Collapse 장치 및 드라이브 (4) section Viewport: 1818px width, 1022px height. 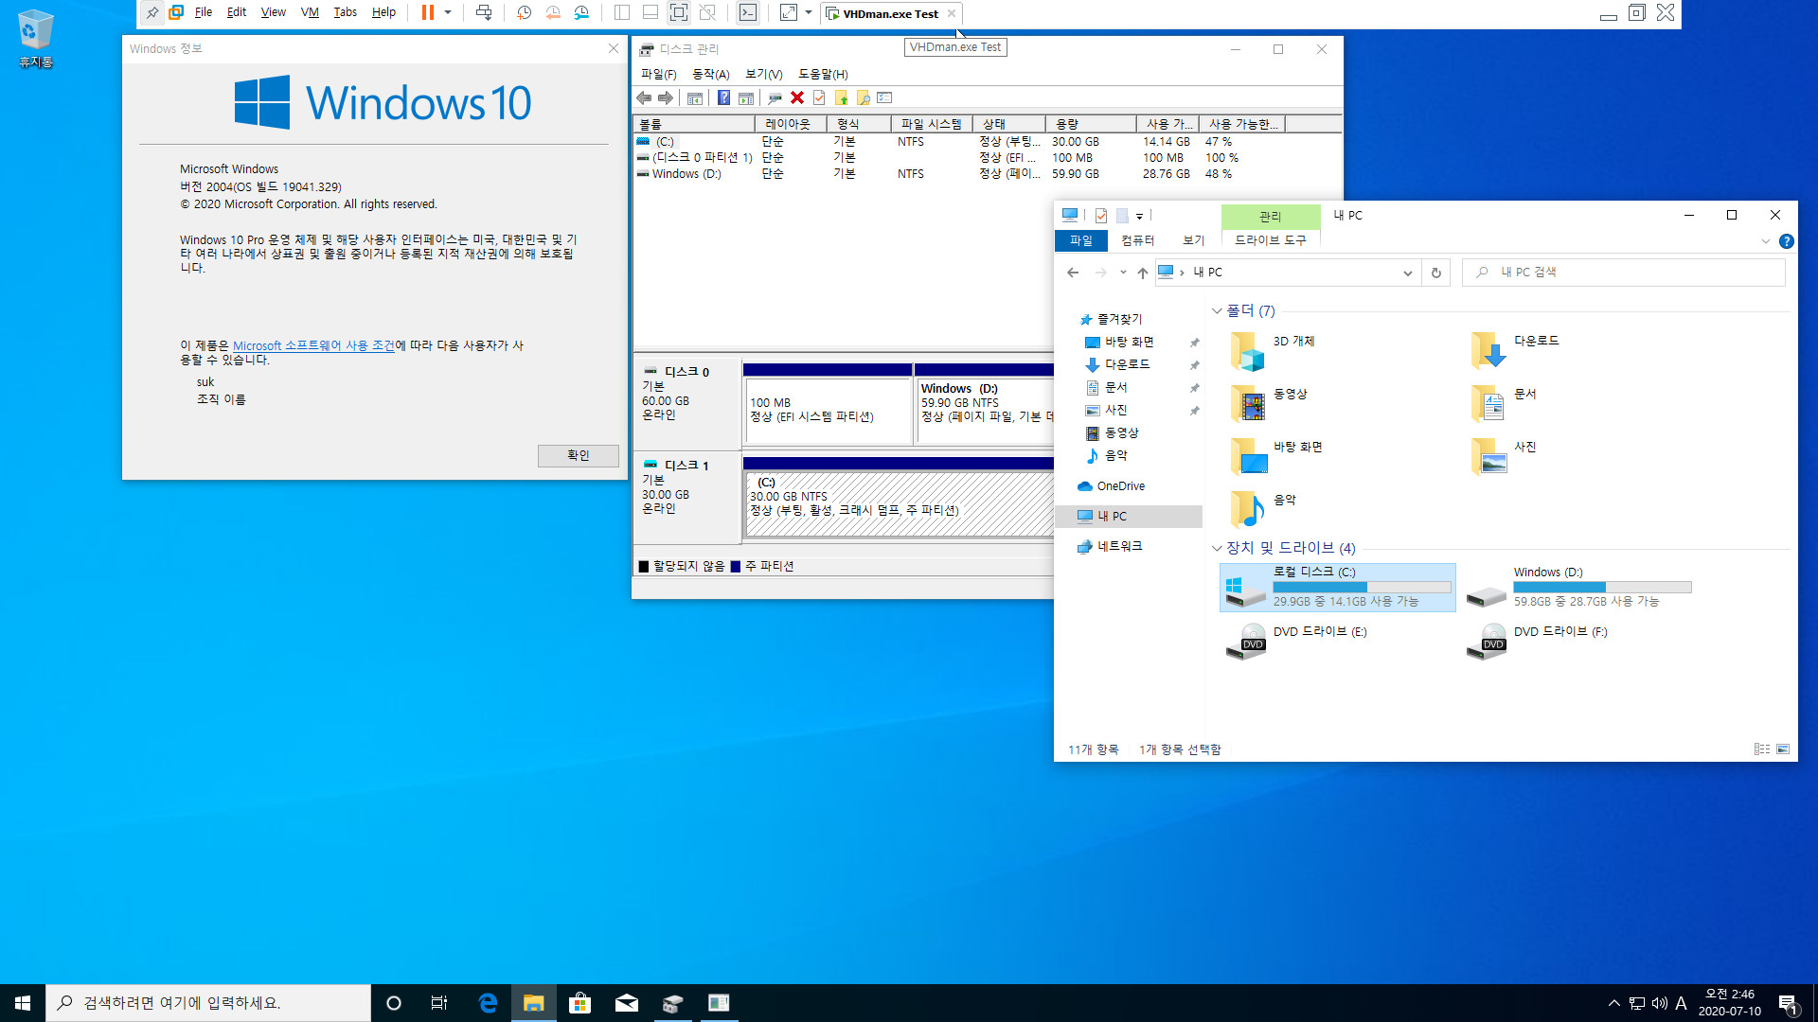pyautogui.click(x=1217, y=548)
